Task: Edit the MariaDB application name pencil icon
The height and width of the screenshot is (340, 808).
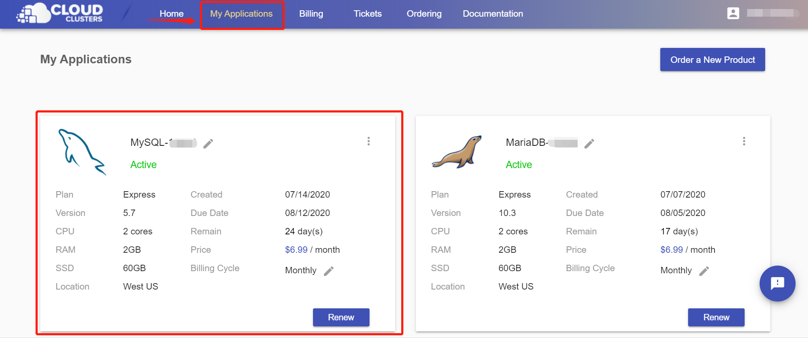Action: click(x=589, y=143)
